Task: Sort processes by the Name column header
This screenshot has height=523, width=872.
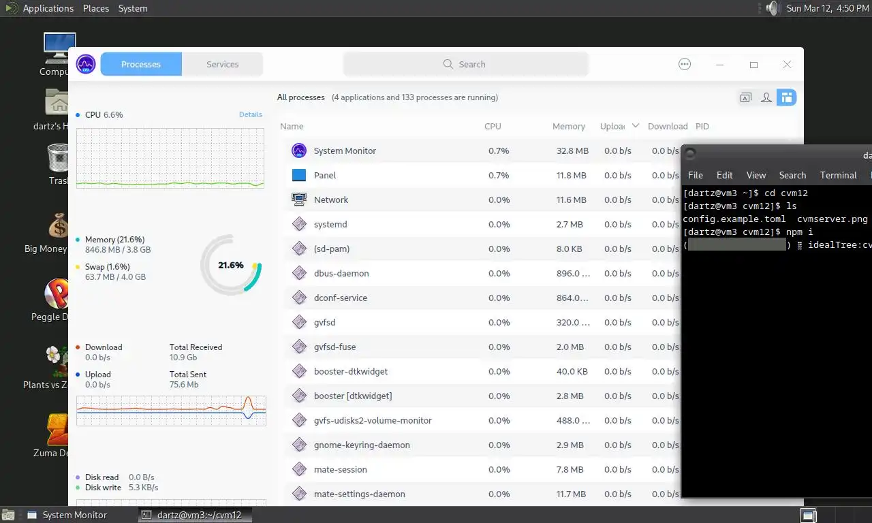Action: click(x=292, y=126)
